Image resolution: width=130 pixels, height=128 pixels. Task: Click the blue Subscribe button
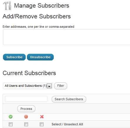[x=14, y=57]
